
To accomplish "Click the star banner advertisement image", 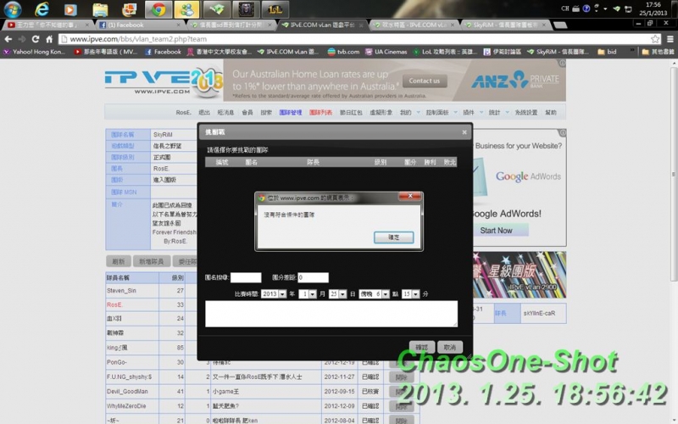I will (519, 275).
